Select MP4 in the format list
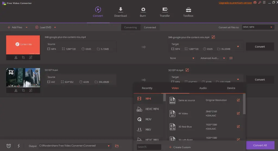The image size is (278, 151). 149,98
